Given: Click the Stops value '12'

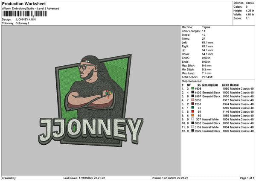Looking at the screenshot, I should [204, 35].
